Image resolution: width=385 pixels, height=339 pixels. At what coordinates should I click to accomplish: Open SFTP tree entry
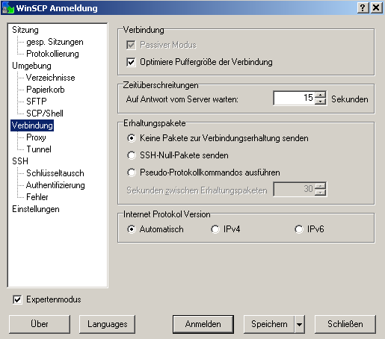click(x=37, y=102)
